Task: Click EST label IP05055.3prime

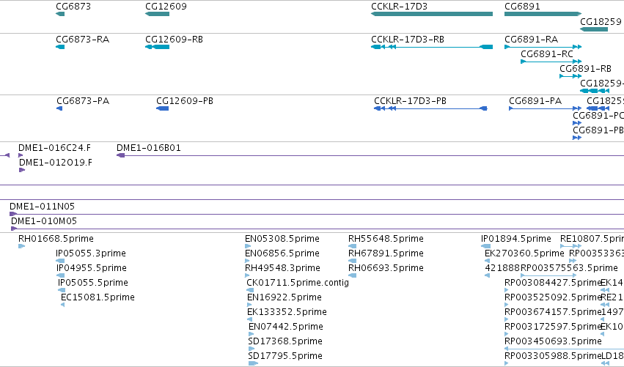Action: coord(91,253)
